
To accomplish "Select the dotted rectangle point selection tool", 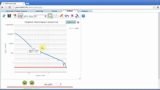I will tap(55, 16).
